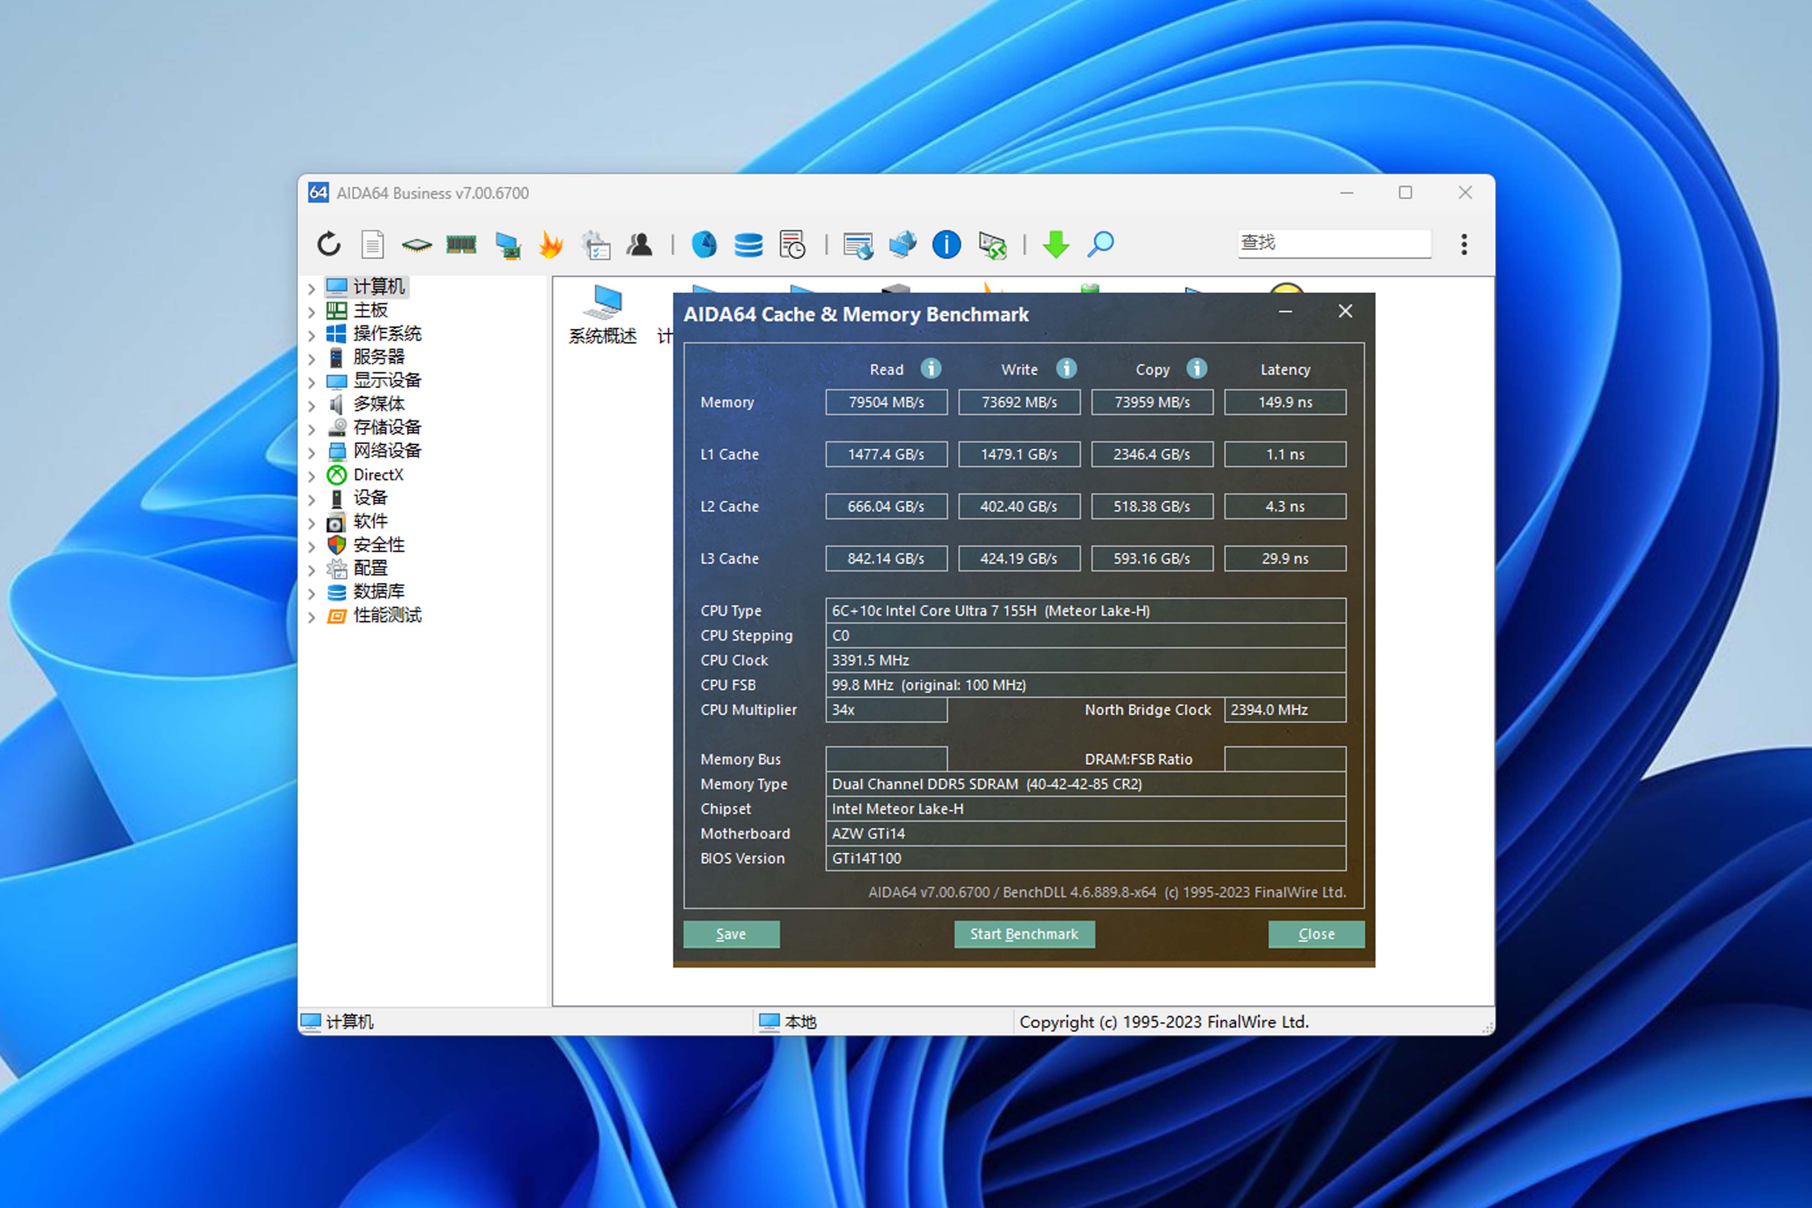The image size is (1812, 1208).
Task: Click the CPU Type field value
Action: [x=1086, y=611]
